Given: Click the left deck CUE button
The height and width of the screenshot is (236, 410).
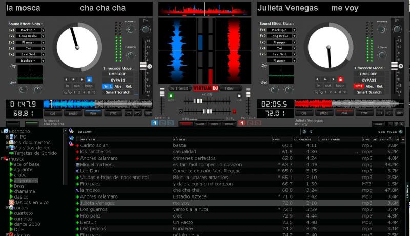Looking at the screenshot, I should point(53,113).
